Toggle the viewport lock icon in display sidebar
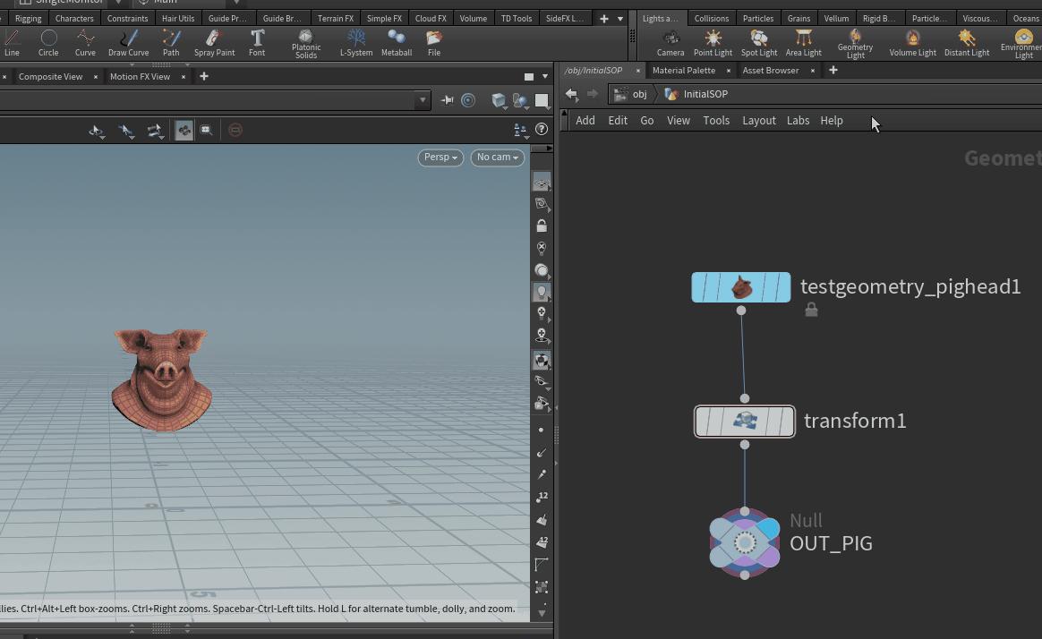The image size is (1042, 639). point(542,226)
